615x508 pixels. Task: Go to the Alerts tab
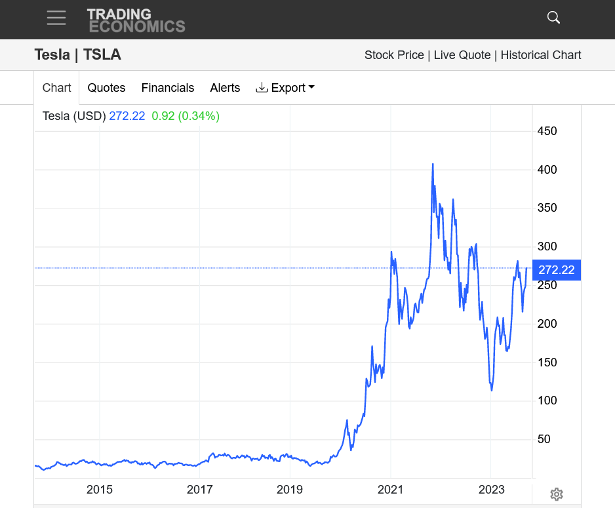(225, 88)
